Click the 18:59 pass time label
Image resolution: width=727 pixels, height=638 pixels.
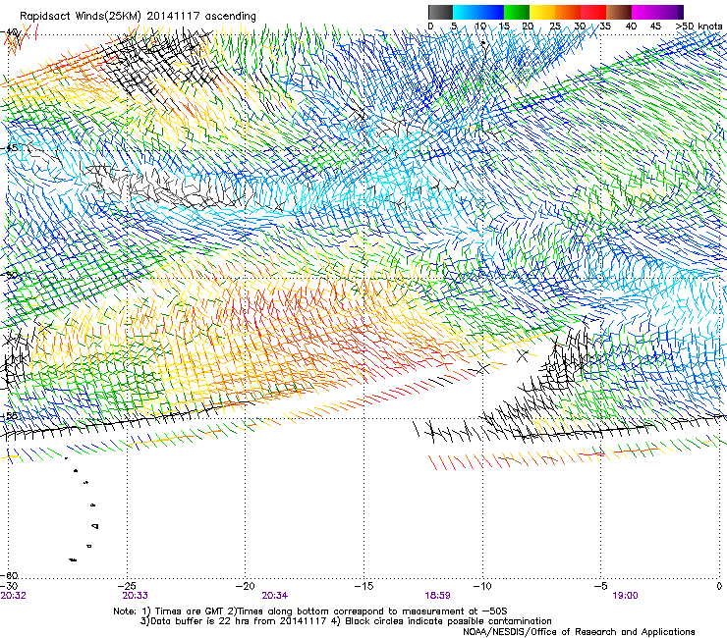[437, 596]
